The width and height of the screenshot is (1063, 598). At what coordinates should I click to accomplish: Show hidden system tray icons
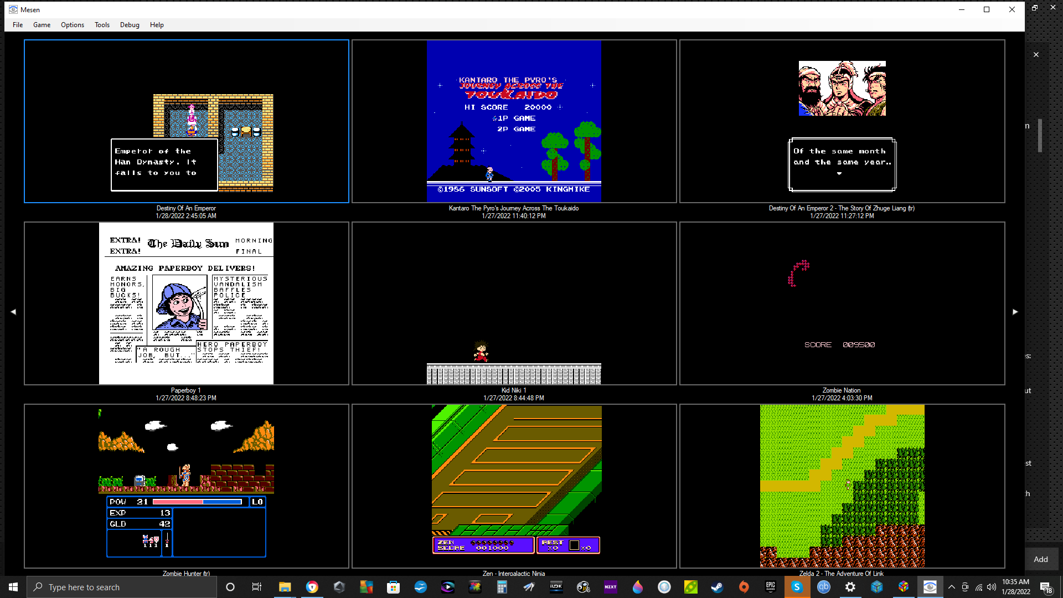[x=952, y=587]
